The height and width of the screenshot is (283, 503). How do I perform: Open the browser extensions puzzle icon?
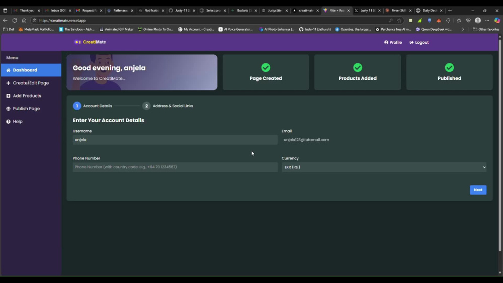point(448,21)
